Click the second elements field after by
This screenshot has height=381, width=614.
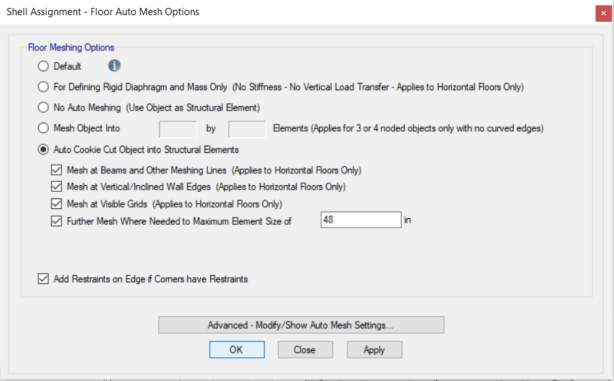247,129
